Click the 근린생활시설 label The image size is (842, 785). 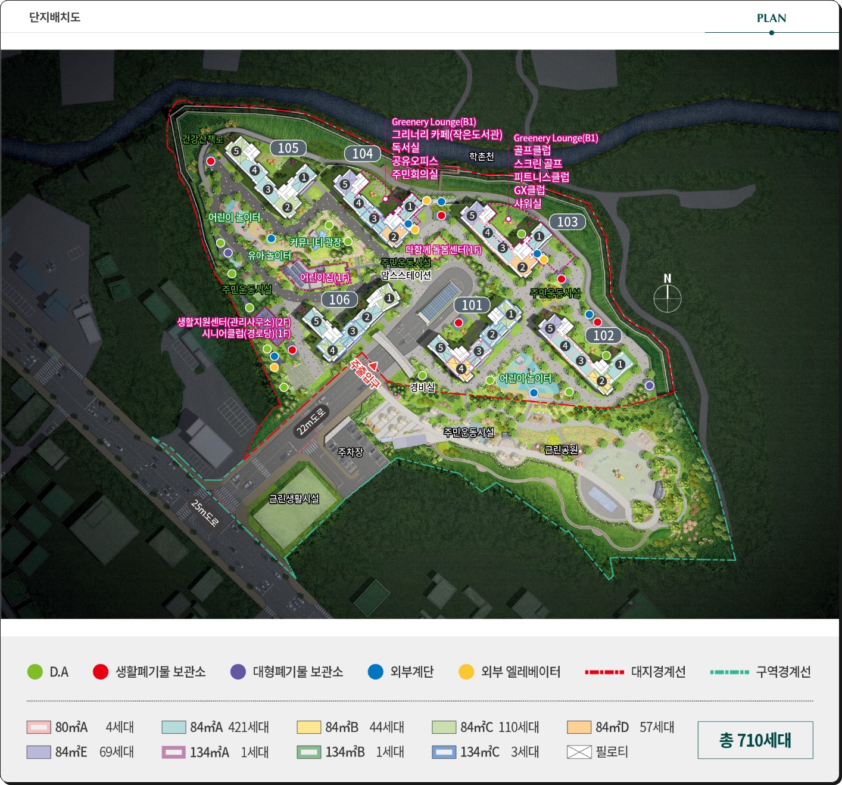pos(294,498)
